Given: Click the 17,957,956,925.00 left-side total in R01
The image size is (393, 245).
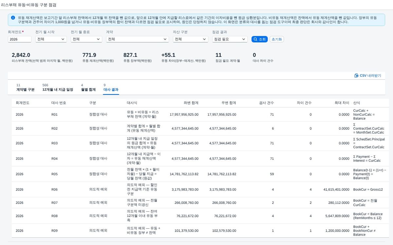Looking at the screenshot, I should point(184,115).
